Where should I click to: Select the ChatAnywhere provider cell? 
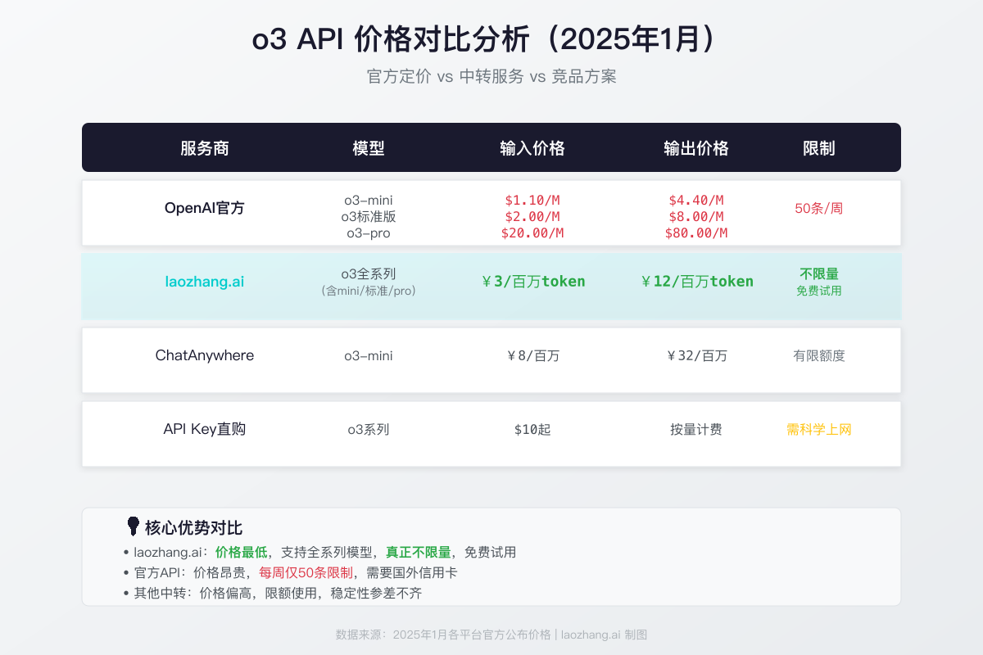(x=205, y=355)
